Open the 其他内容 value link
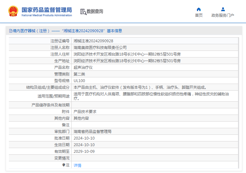Image resolution: width=246 pixels, height=173 pixels. [81, 118]
